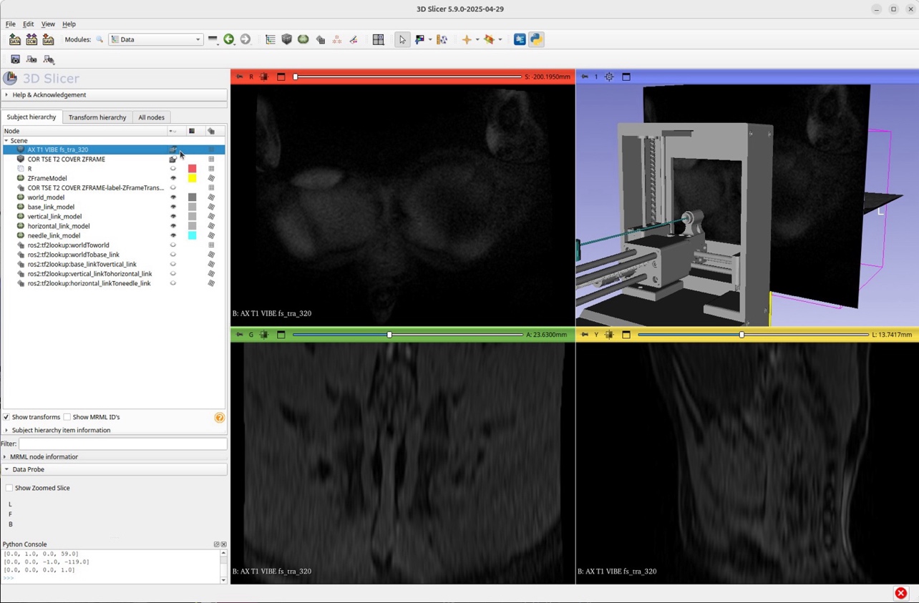
Task: Open the Edit menu
Action: 28,24
